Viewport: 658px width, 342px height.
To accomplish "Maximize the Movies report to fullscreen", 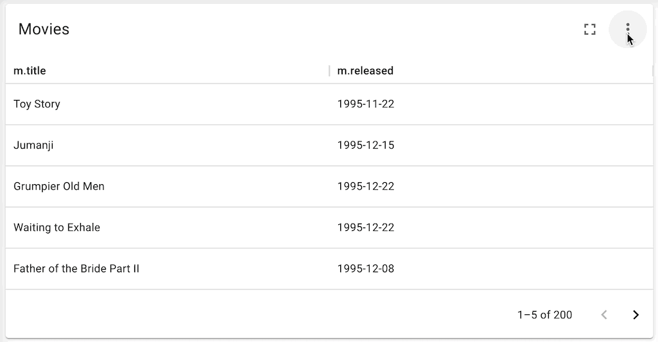I will [590, 29].
